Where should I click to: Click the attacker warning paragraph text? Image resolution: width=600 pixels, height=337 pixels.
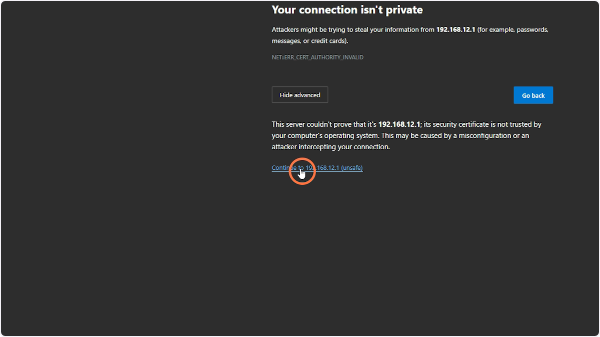[x=410, y=35]
